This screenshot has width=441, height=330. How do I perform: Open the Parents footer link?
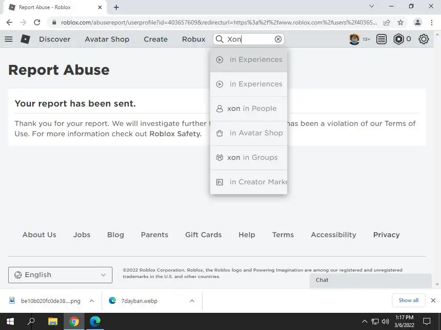pyautogui.click(x=155, y=235)
